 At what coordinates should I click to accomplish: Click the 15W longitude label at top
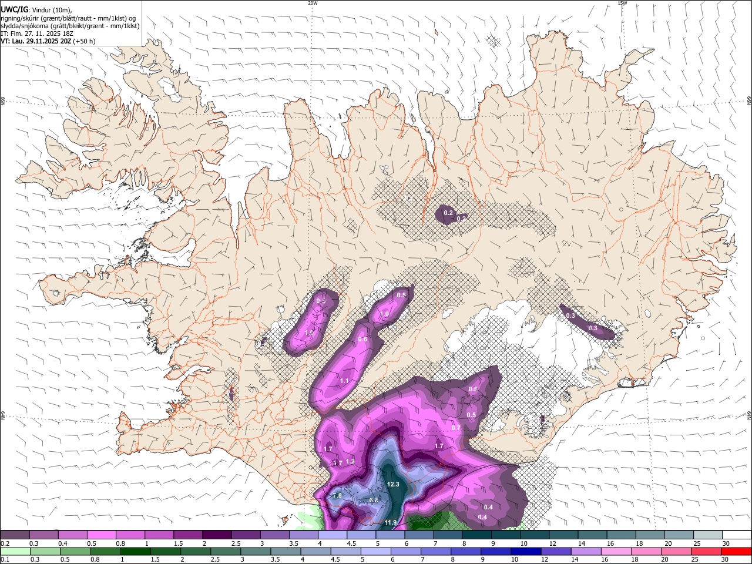622,3
